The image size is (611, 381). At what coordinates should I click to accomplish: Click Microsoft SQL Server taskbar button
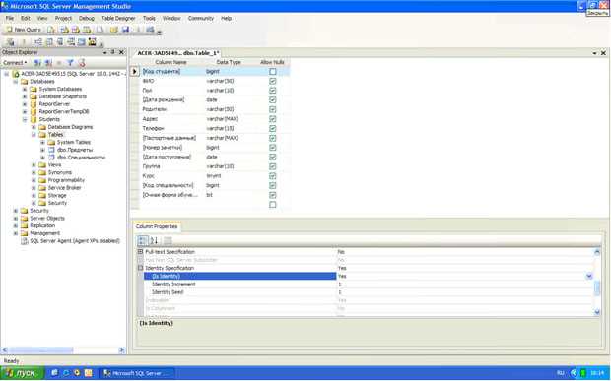tap(136, 373)
